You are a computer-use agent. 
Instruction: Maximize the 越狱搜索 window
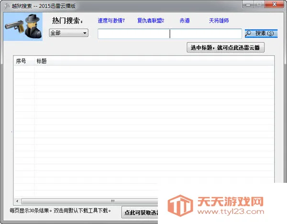[x=259, y=4]
